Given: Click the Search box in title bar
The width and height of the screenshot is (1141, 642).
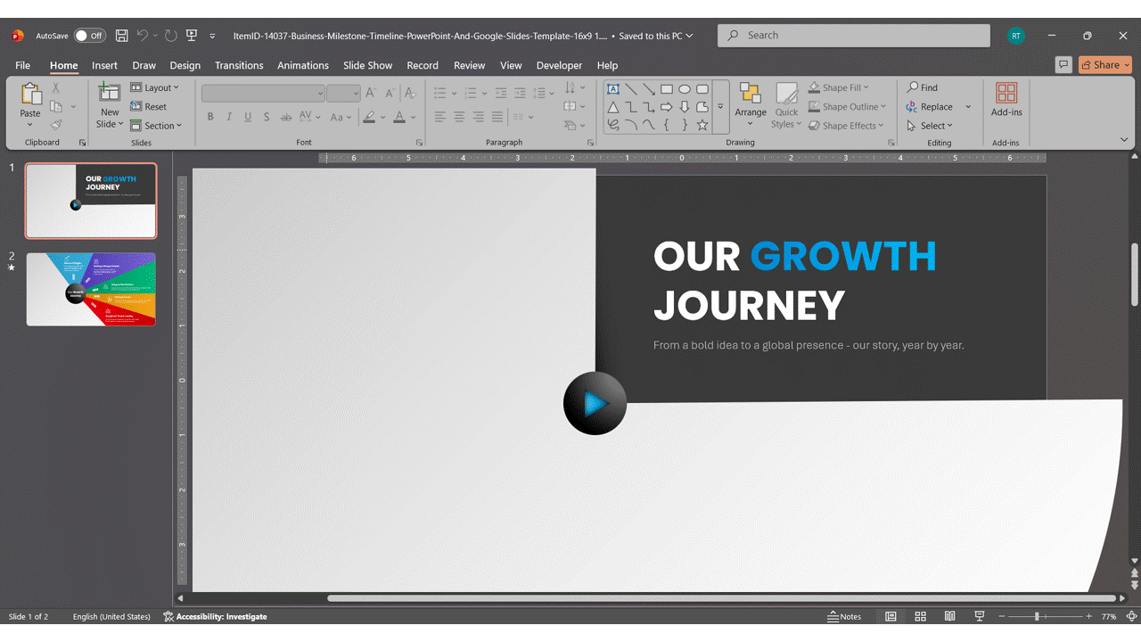Looking at the screenshot, I should click(x=854, y=36).
